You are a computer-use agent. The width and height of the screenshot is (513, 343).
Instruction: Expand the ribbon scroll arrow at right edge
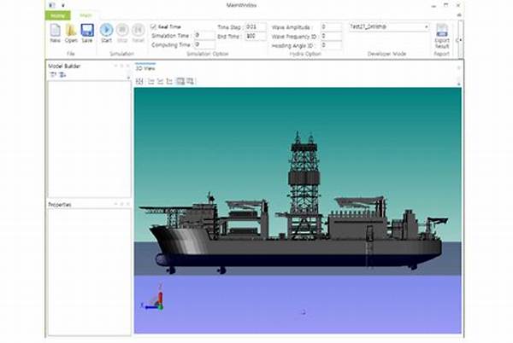pos(458,39)
